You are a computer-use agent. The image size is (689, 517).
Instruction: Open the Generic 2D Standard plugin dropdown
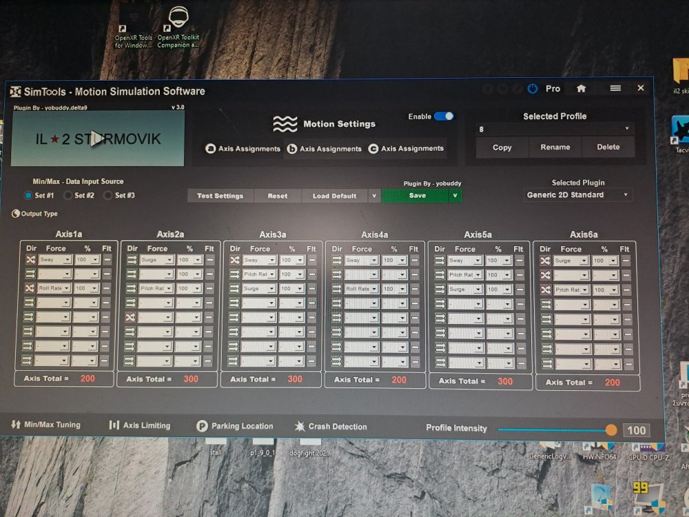click(x=578, y=195)
